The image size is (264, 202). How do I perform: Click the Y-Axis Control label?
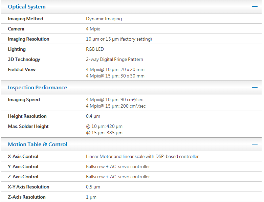click(x=23, y=167)
